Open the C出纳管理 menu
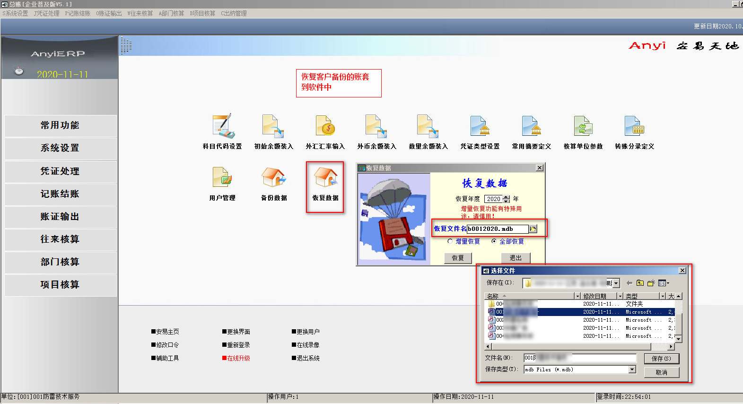Viewport: 743px width, 404px height. point(234,13)
